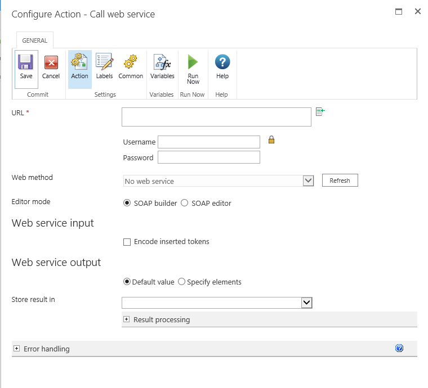Click the Cancel icon in the ribbon

click(x=51, y=62)
